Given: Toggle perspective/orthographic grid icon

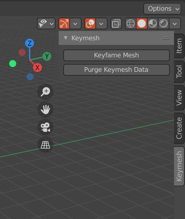Looking at the screenshot, I should click(x=45, y=145).
